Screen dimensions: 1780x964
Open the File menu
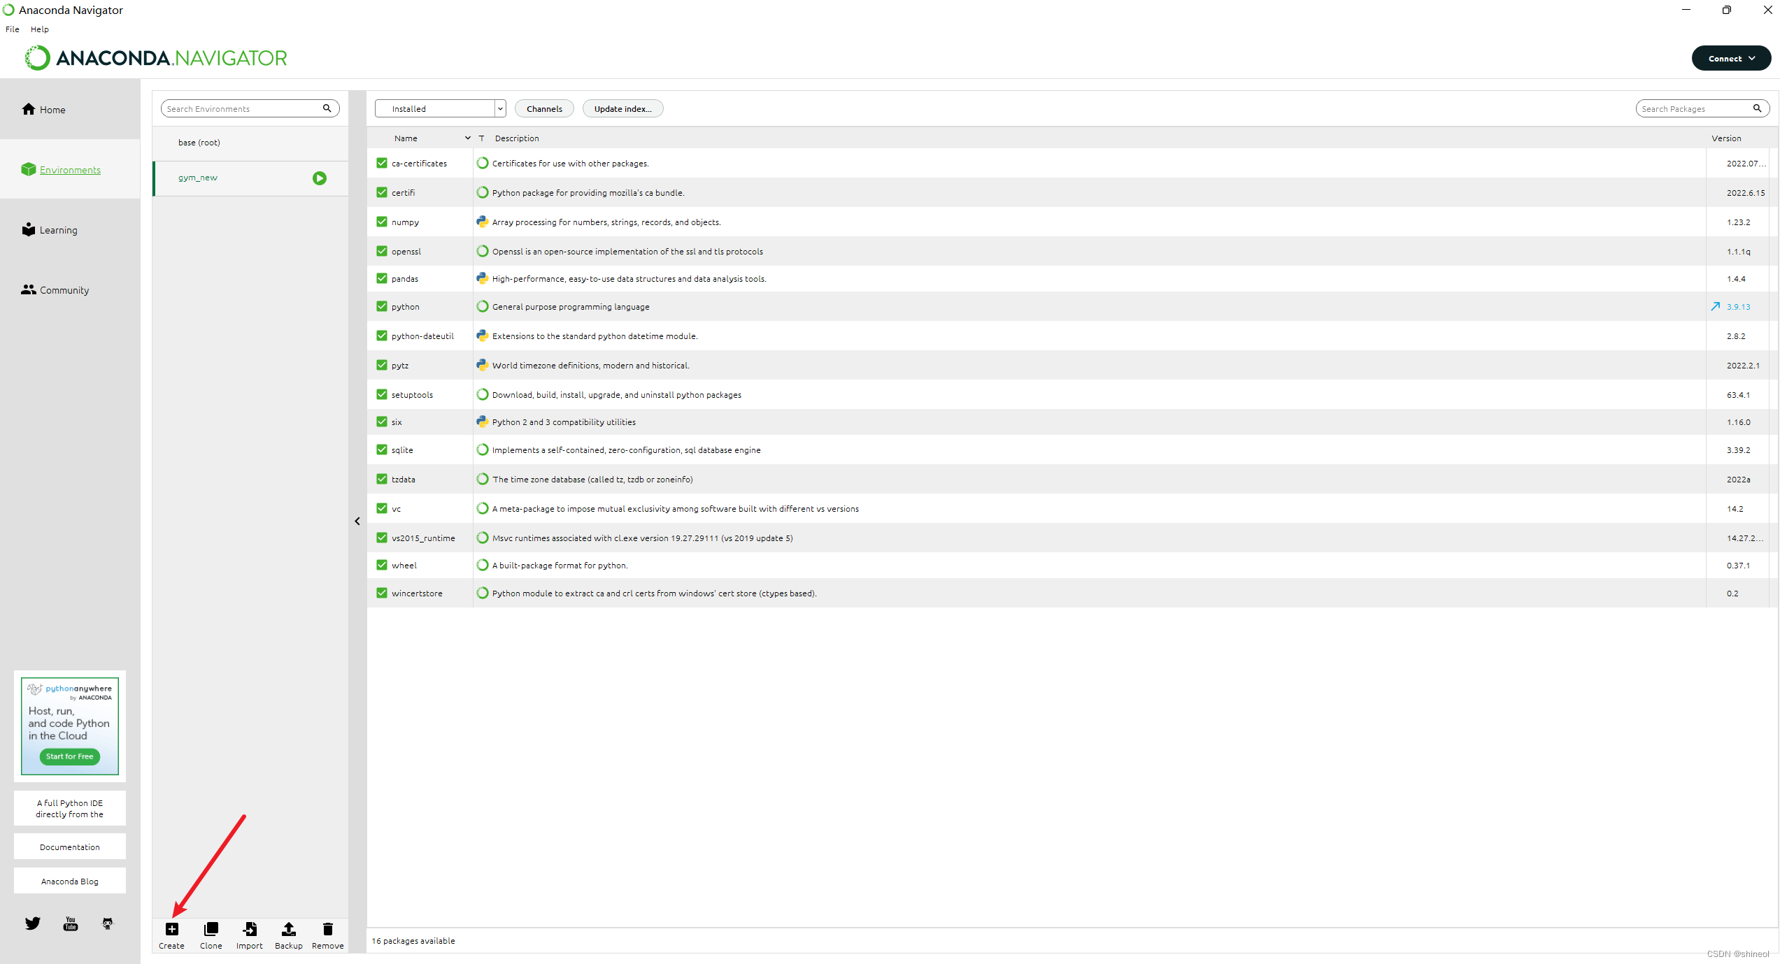click(12, 29)
